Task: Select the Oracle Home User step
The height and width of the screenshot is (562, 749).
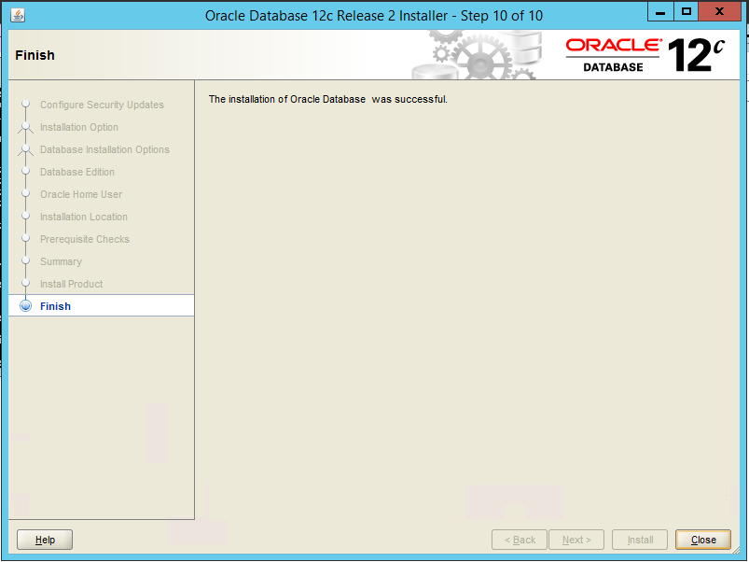Action: tap(81, 194)
